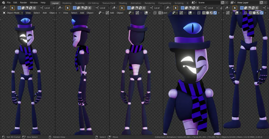Toggle X-ray in rightmost viewport
Screen dimensions: 269x139
pyautogui.click(x=245, y=13)
